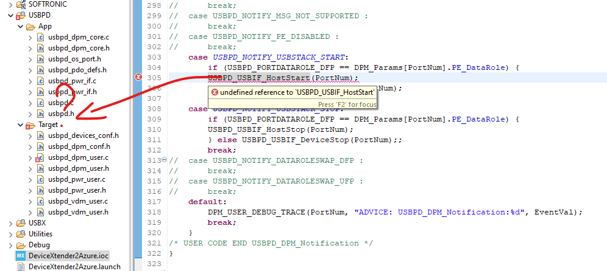
Task: Click the SOFTRONIC folder icon
Action: tap(21, 5)
